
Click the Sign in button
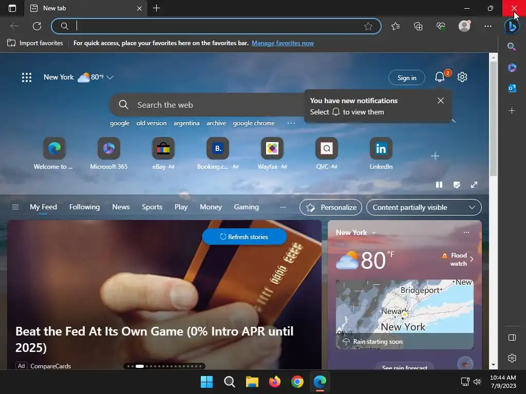(407, 78)
